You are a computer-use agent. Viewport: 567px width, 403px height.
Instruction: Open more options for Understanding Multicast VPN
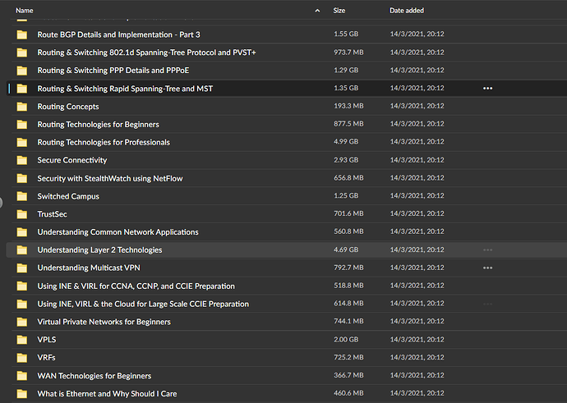click(487, 268)
